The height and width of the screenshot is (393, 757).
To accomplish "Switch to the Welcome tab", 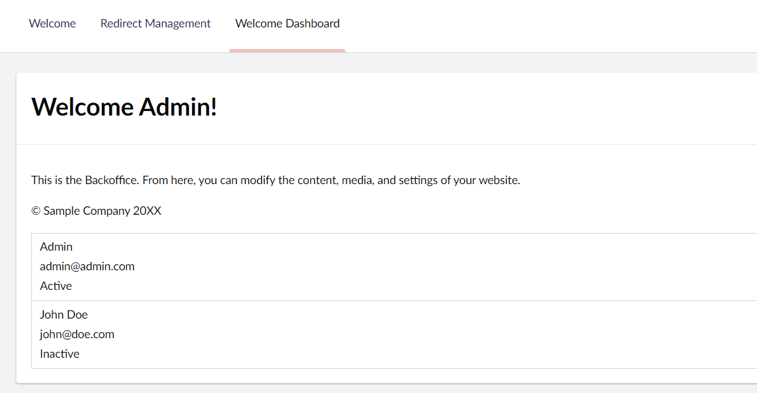I will (x=52, y=24).
